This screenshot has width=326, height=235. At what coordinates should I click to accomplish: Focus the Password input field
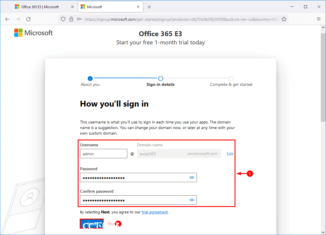(138, 178)
